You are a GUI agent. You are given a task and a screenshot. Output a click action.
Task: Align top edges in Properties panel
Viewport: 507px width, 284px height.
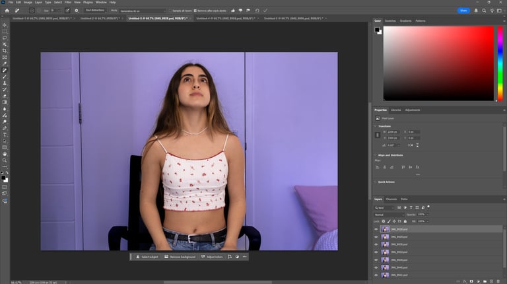(x=403, y=167)
